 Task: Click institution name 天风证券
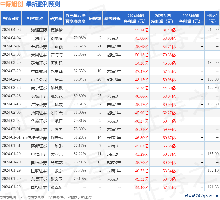pyautogui.click(x=39, y=55)
